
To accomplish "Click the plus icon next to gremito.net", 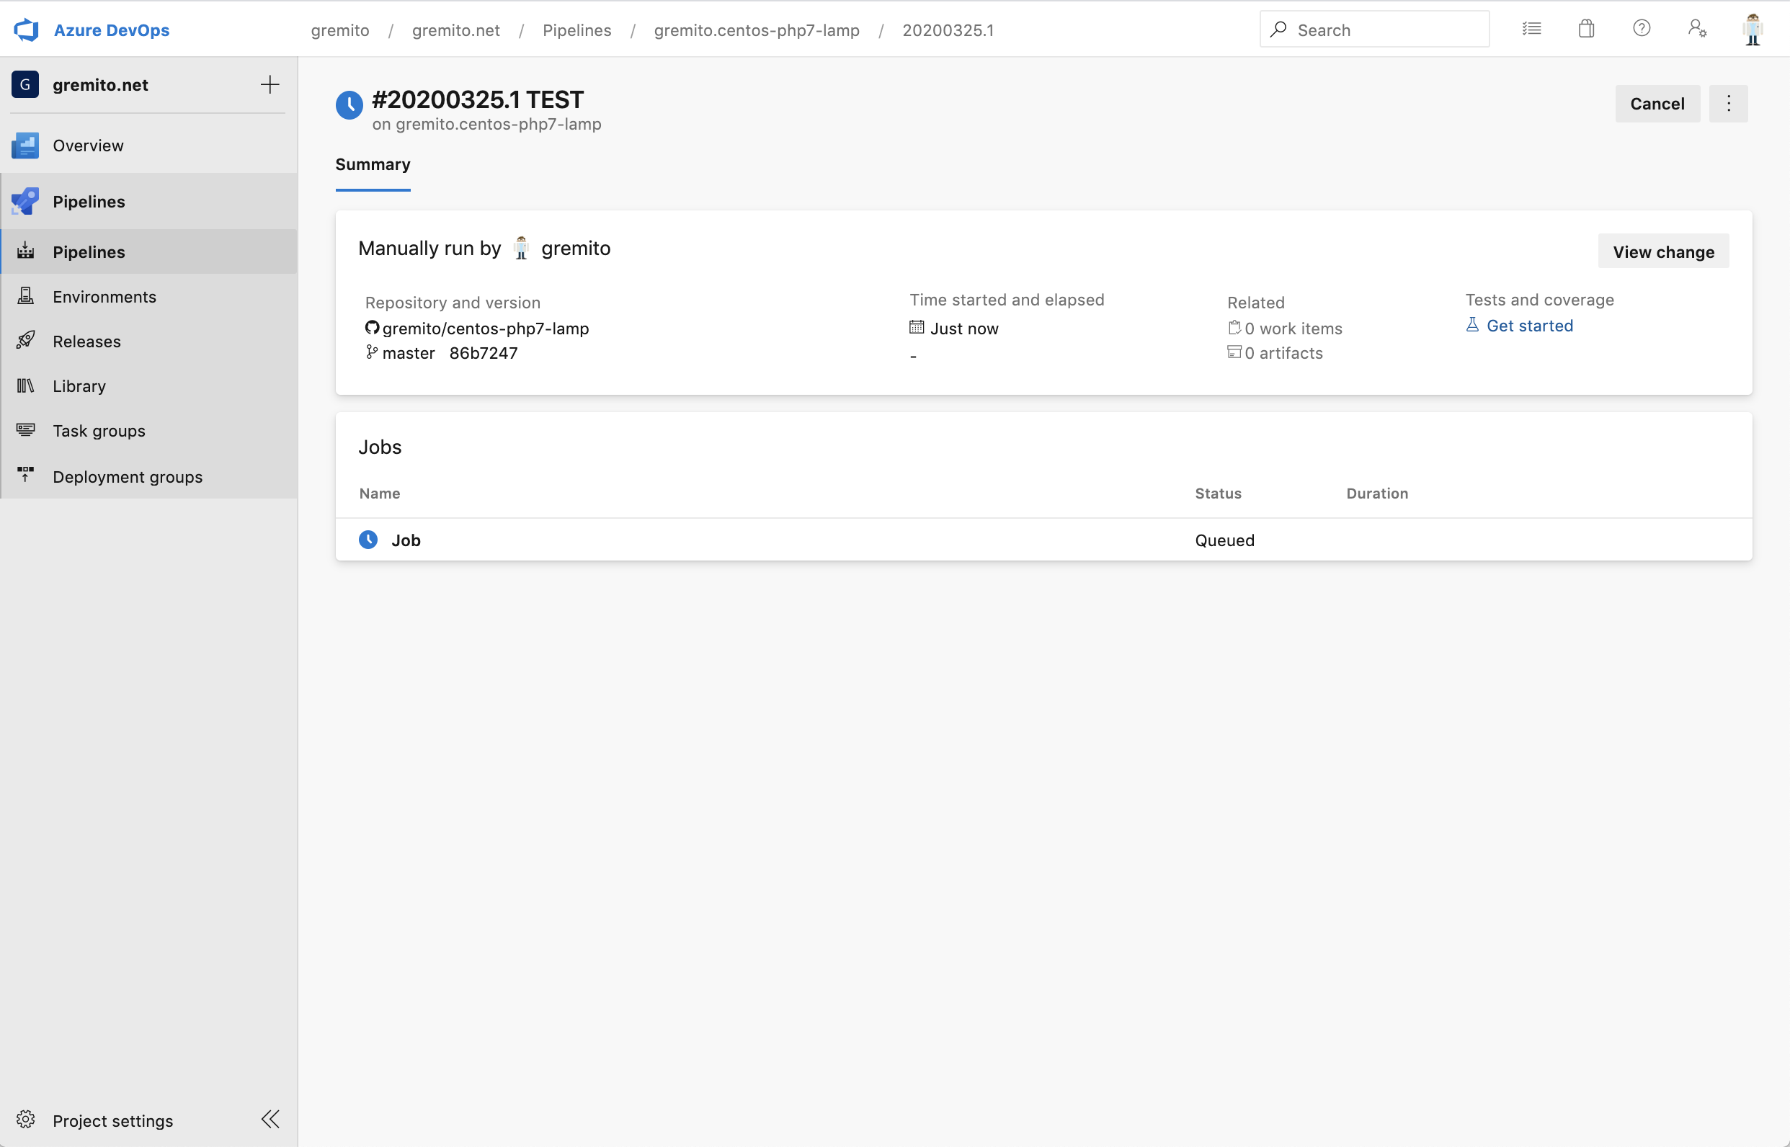I will point(270,85).
